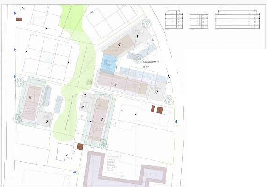This screenshot has height=187, width=267.
Task: Click number 3 on the far-left building annex
Action: tap(47, 122)
